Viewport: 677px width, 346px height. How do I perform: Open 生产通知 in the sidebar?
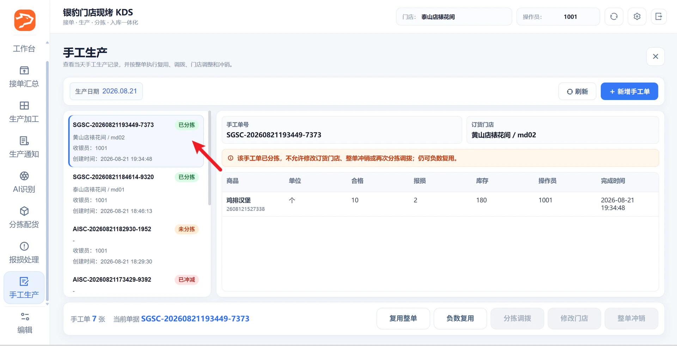point(24,147)
